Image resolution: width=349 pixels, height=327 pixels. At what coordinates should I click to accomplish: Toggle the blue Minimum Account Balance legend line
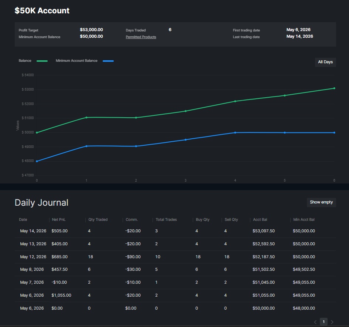(x=108, y=61)
